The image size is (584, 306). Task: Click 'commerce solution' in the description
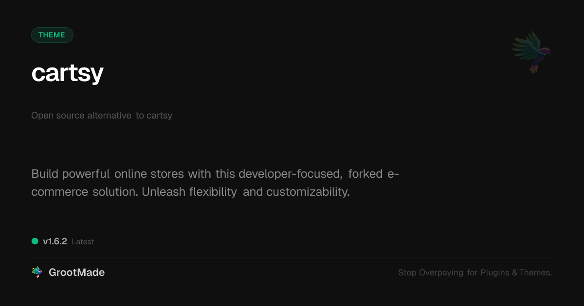coord(84,192)
